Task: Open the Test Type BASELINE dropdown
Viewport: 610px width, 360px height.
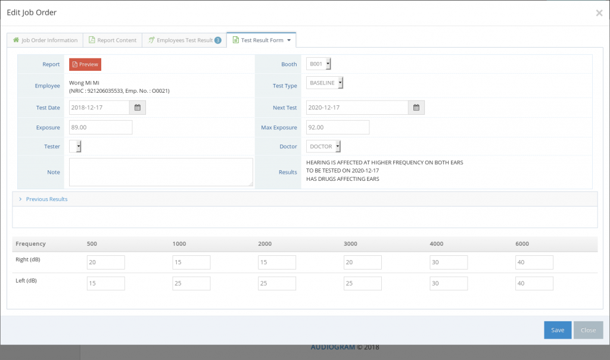Action: (x=325, y=83)
